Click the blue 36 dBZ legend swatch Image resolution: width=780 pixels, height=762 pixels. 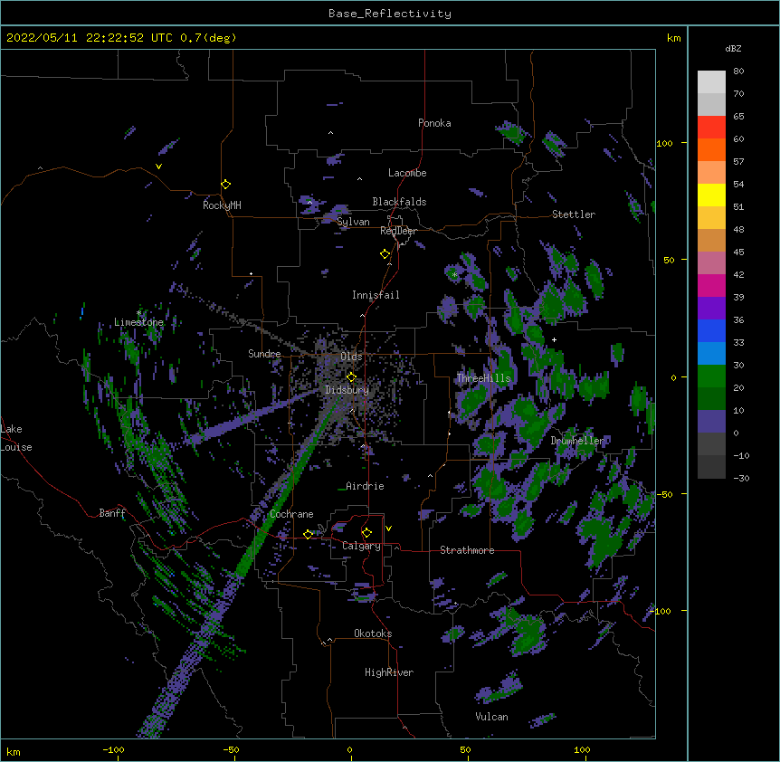click(711, 330)
